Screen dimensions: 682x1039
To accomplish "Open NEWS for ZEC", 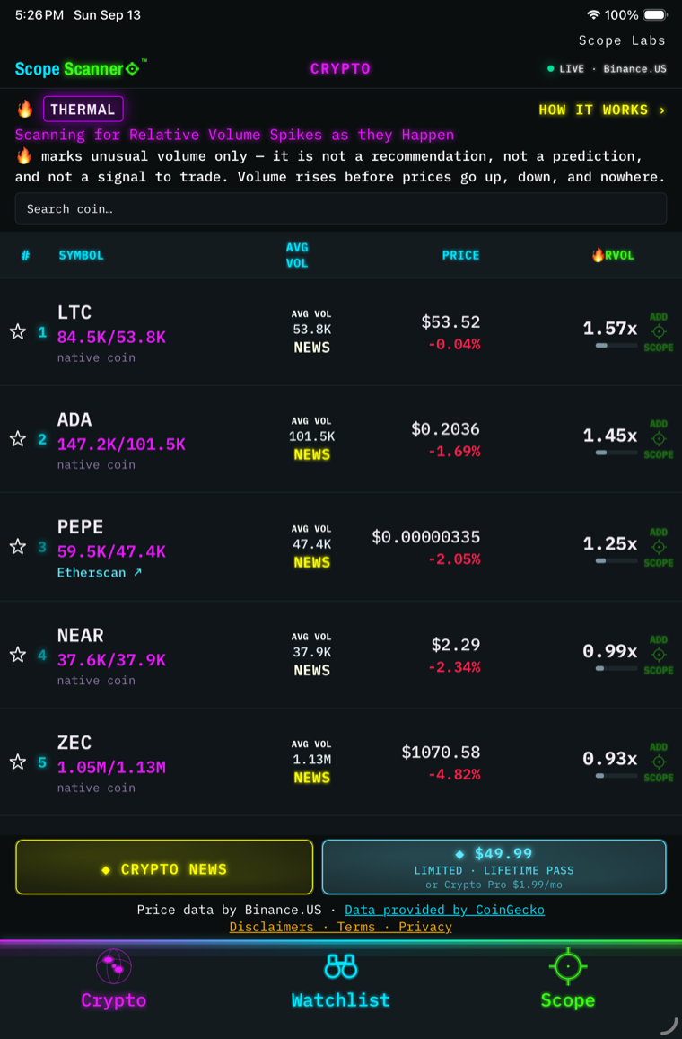I will point(312,778).
